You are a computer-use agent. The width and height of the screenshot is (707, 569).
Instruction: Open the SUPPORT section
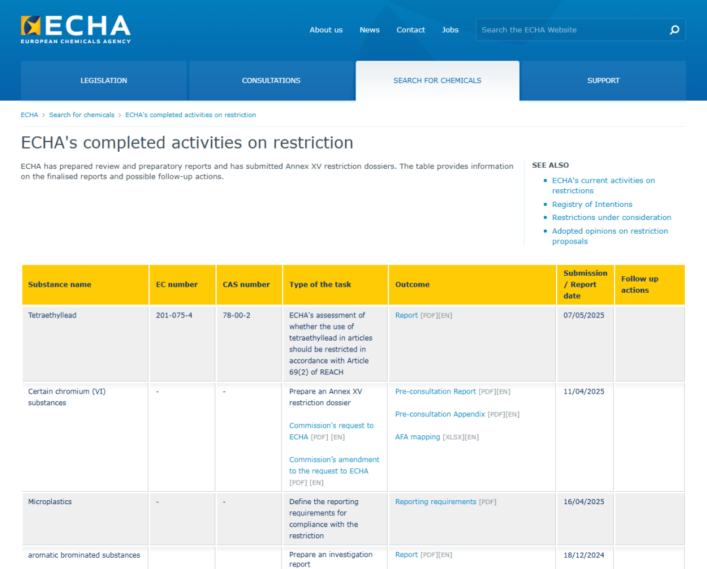point(603,80)
